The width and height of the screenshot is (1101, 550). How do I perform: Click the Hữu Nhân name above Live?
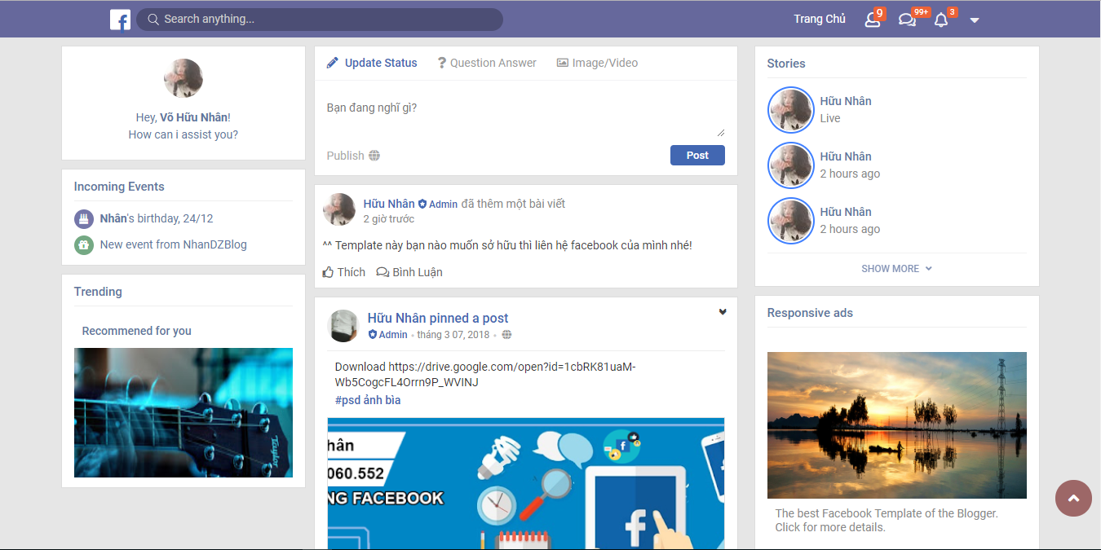click(x=846, y=101)
